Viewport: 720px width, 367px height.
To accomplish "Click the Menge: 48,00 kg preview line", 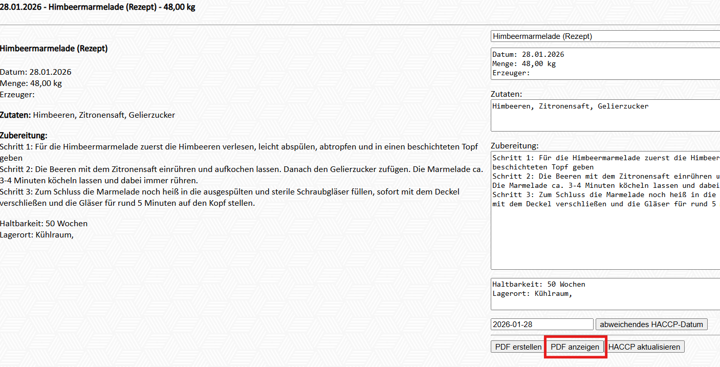I will pos(31,83).
